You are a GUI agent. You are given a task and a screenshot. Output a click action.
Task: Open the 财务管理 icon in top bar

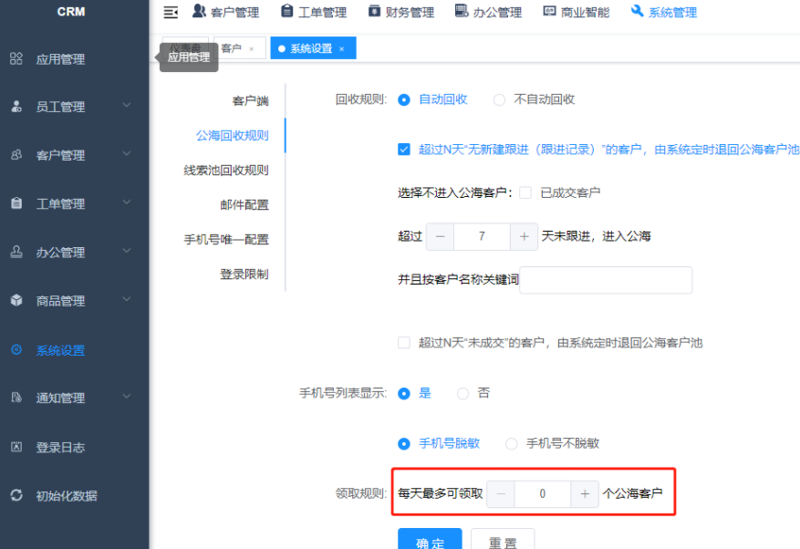[376, 12]
